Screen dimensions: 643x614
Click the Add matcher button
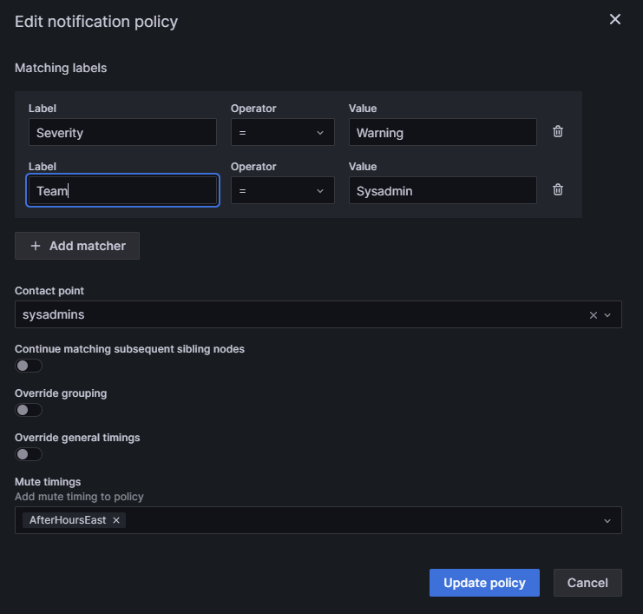[77, 246]
